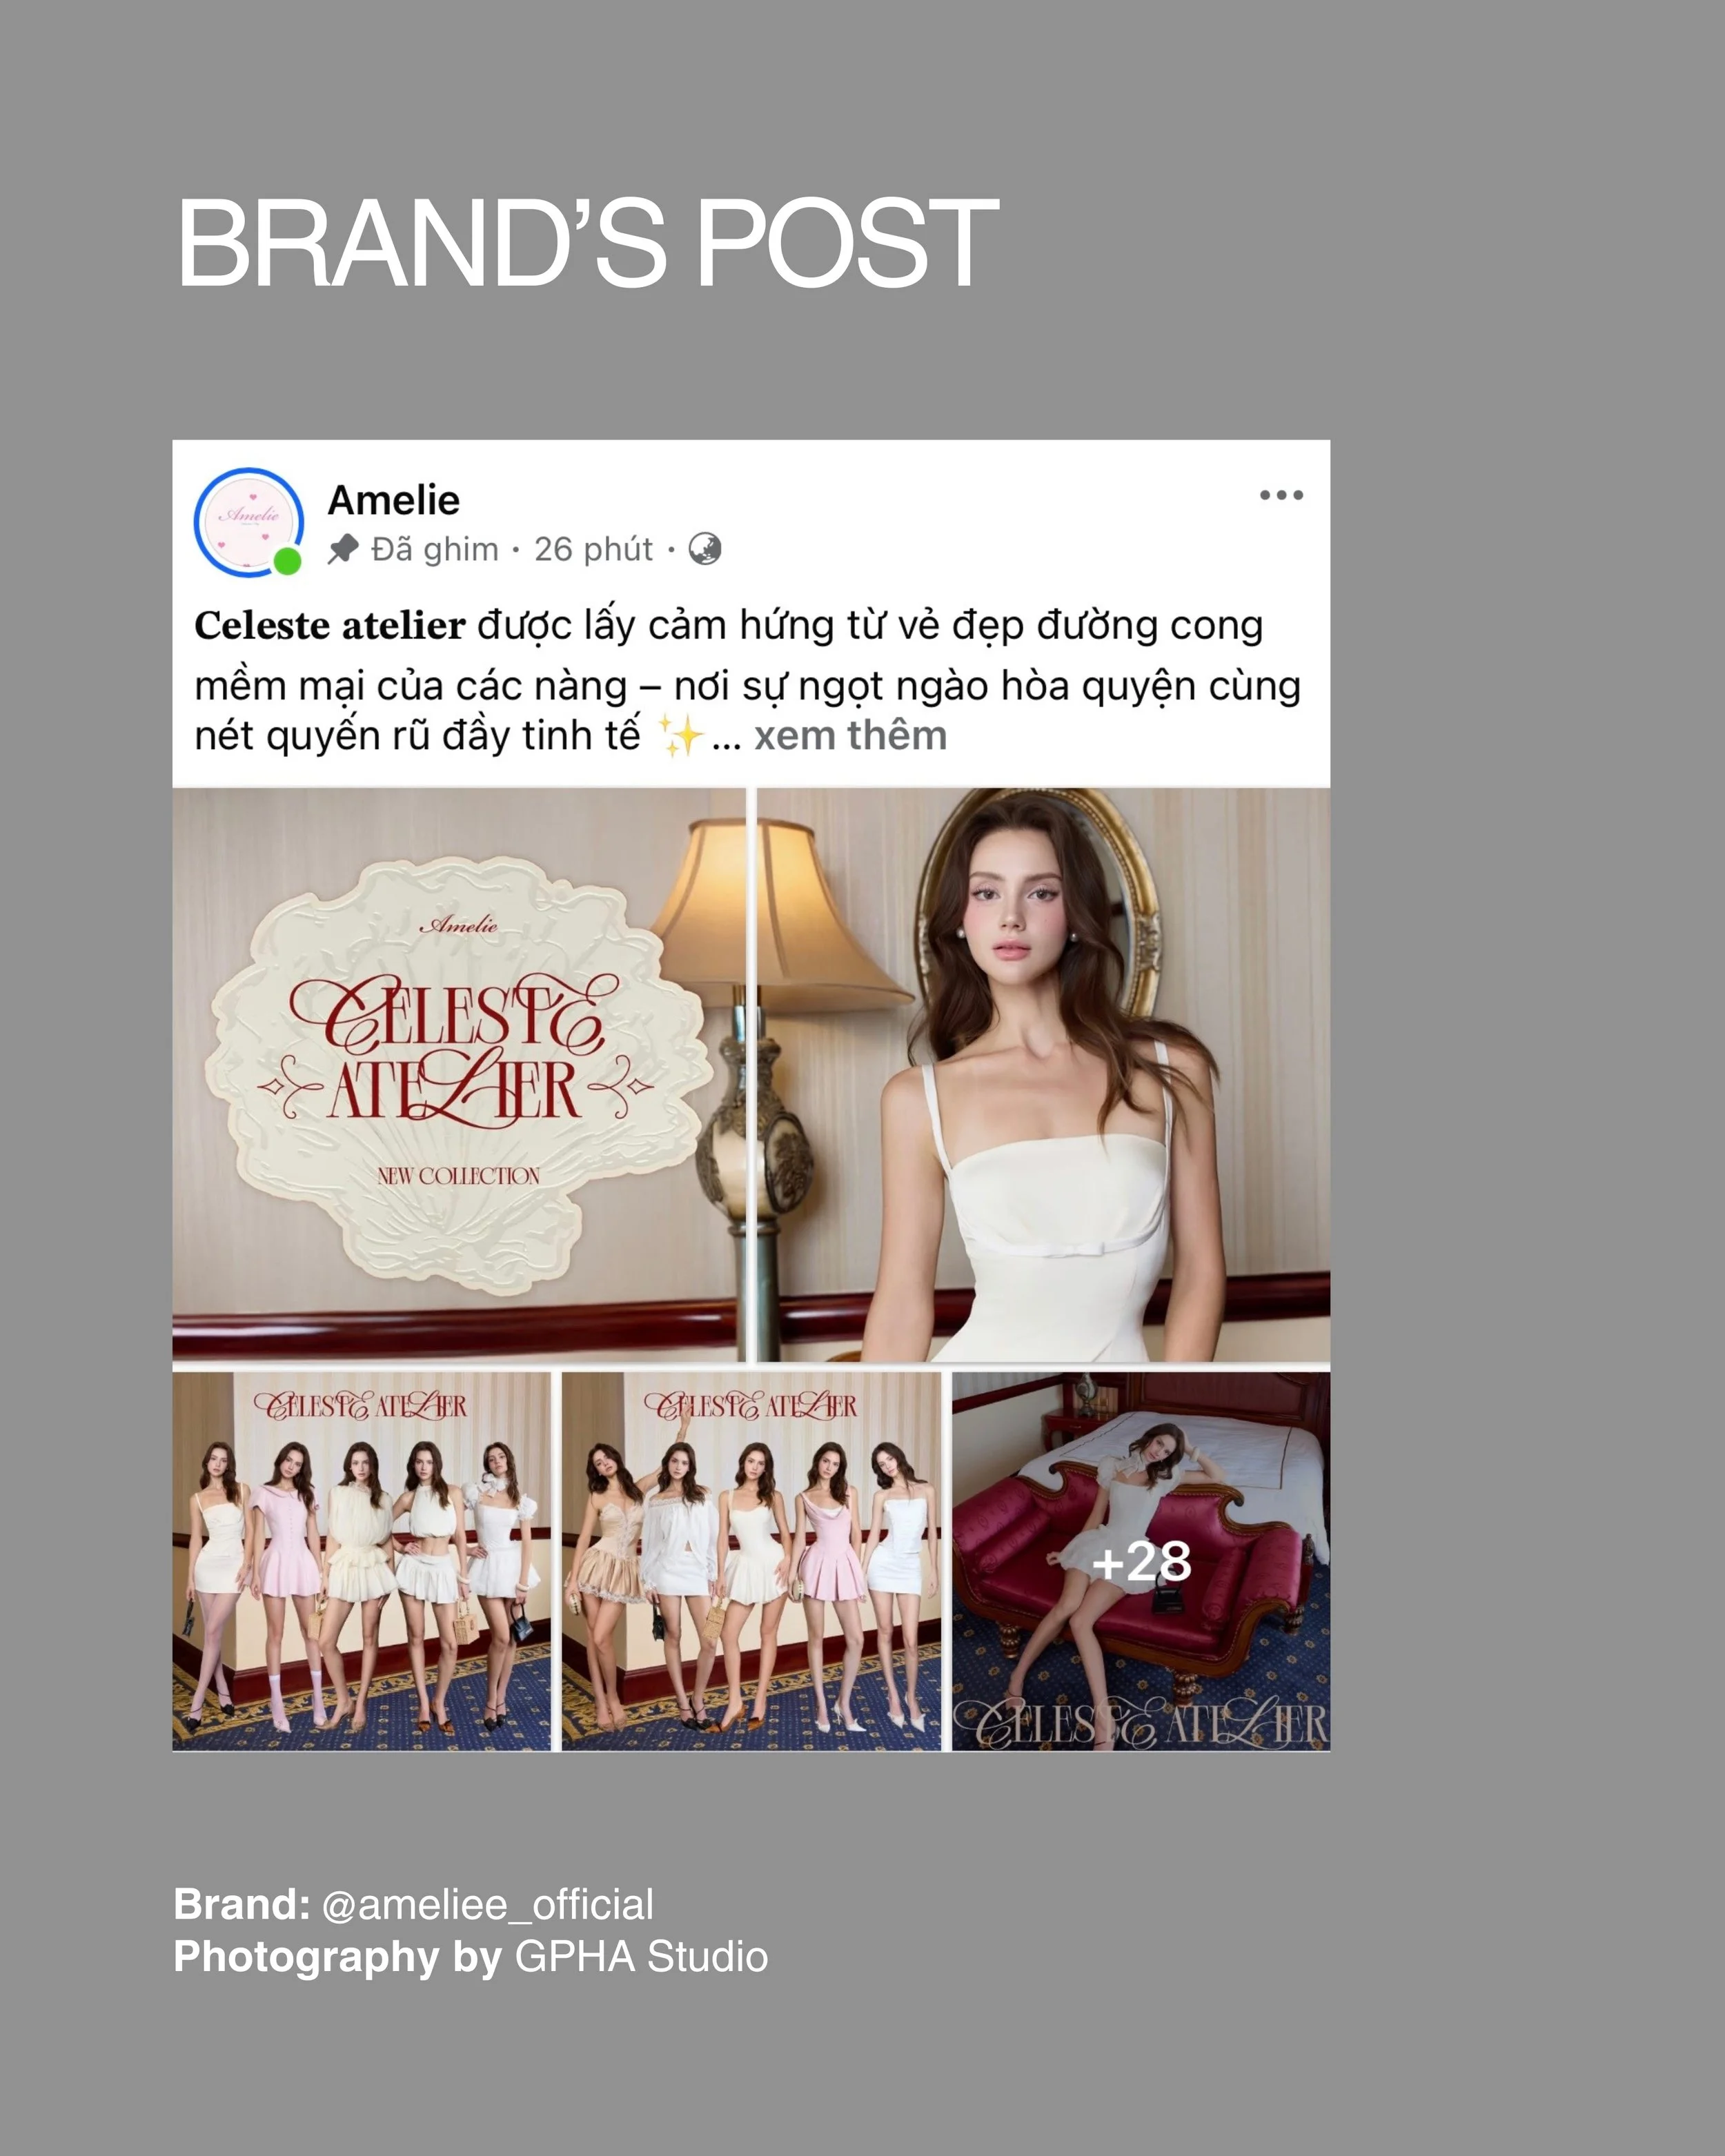The height and width of the screenshot is (2156, 1725).
Task: Open the bottom-left five-model group photo
Action: (x=362, y=1562)
